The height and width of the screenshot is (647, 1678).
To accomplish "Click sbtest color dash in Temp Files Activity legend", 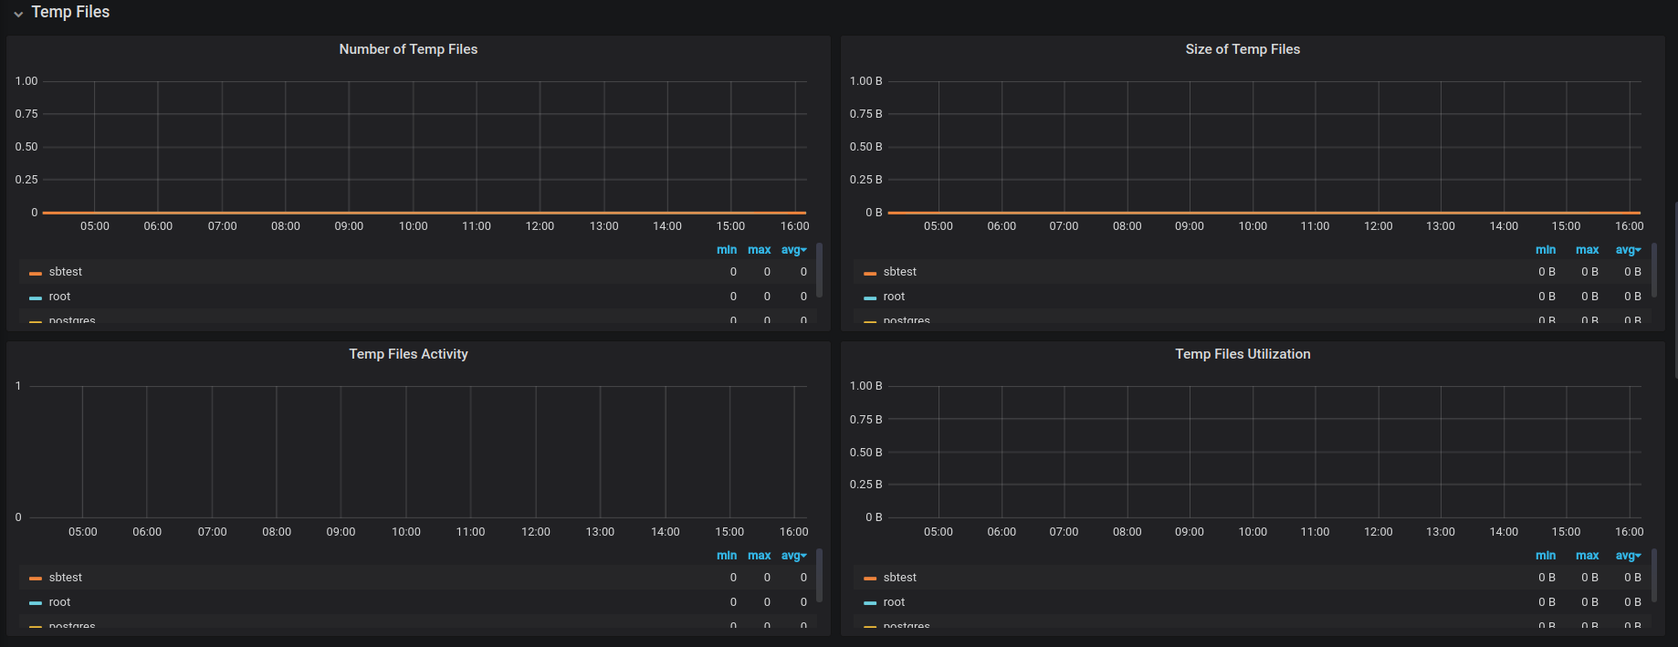I will (x=36, y=579).
